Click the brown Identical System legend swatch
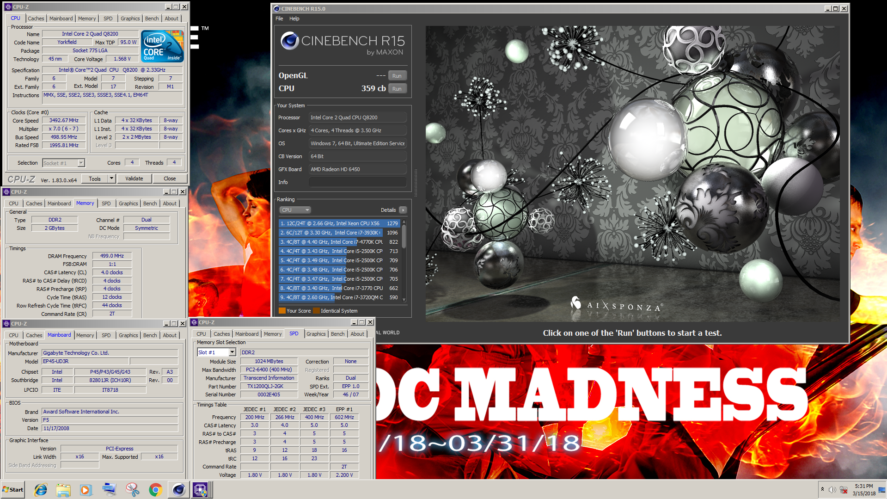 316,311
